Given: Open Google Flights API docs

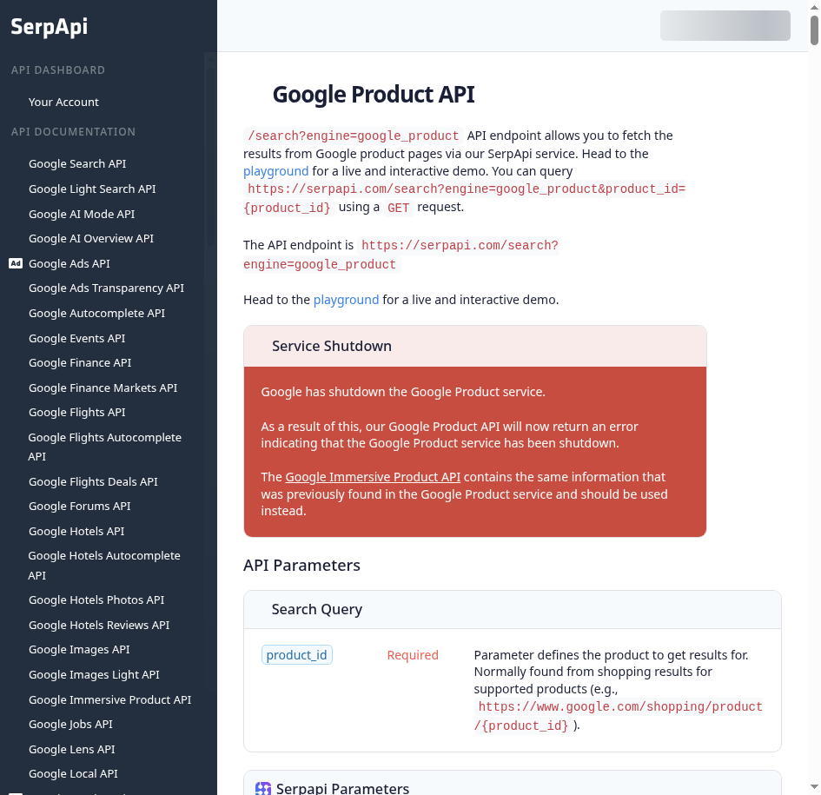Looking at the screenshot, I should tap(77, 413).
